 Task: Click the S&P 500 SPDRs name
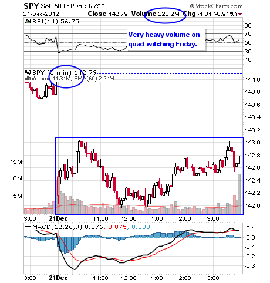tap(63, 6)
